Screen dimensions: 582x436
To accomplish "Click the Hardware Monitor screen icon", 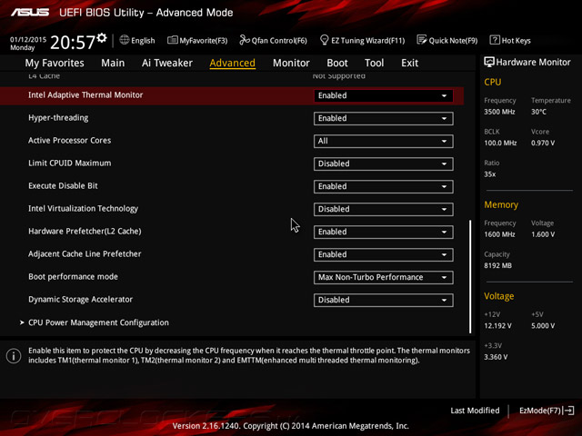I will point(489,63).
